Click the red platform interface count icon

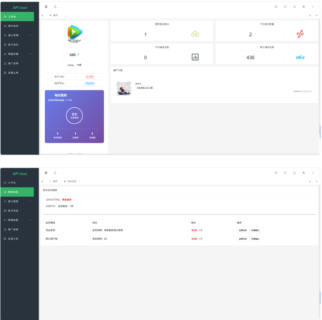point(300,34)
